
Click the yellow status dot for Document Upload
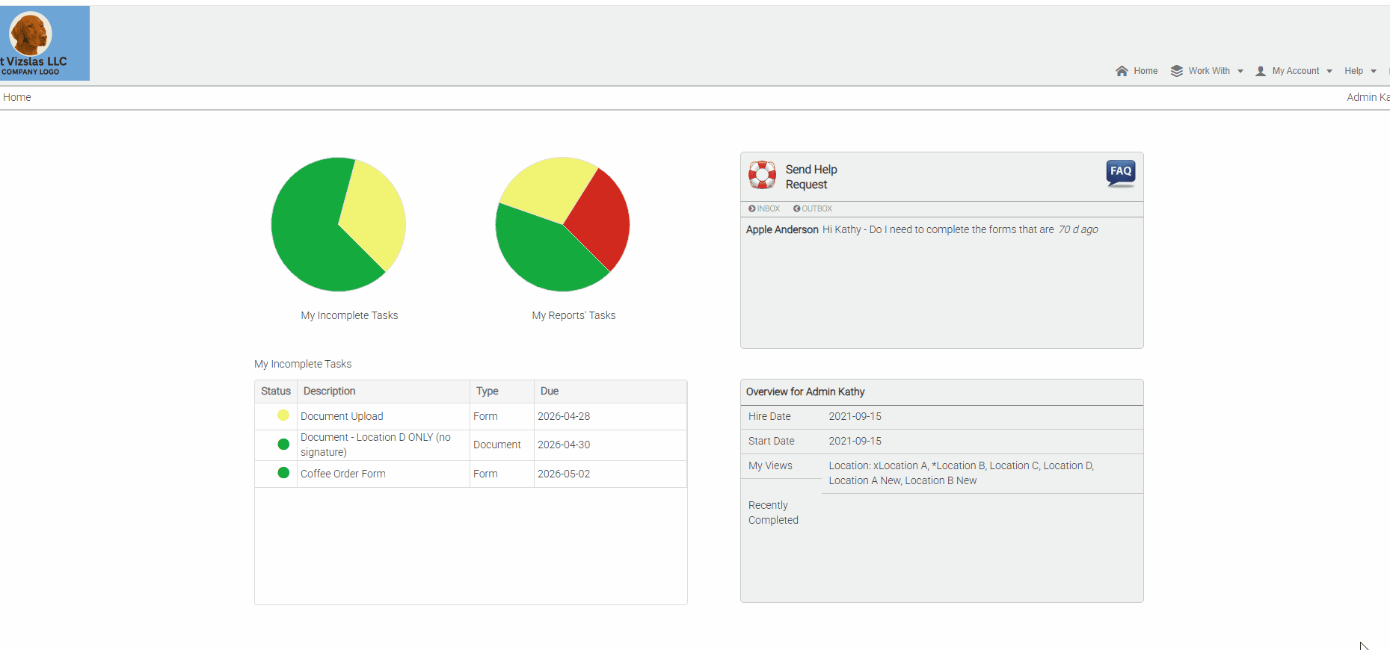tap(283, 415)
